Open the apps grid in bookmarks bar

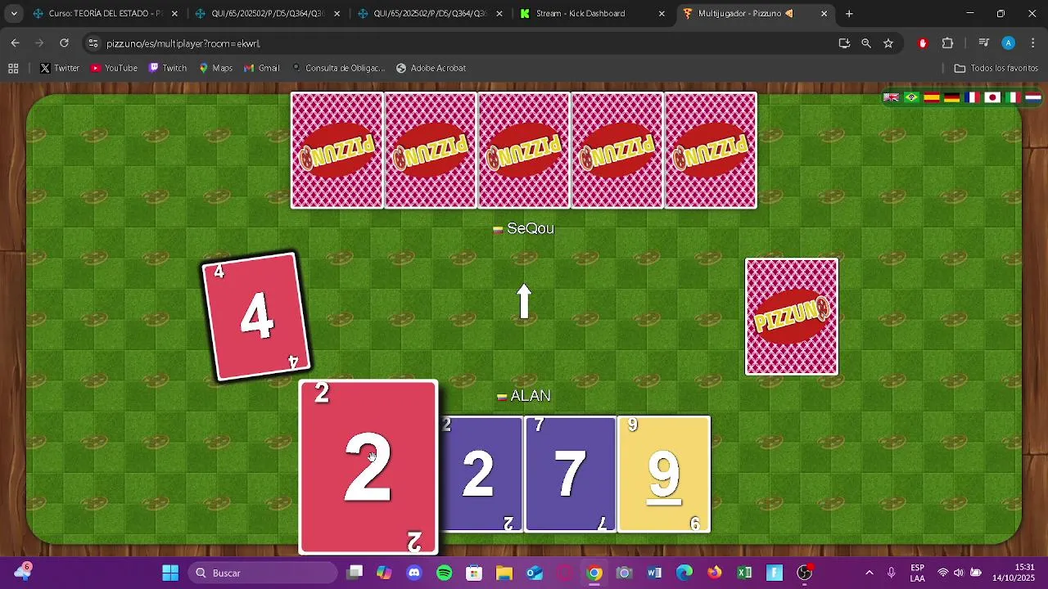coord(13,68)
